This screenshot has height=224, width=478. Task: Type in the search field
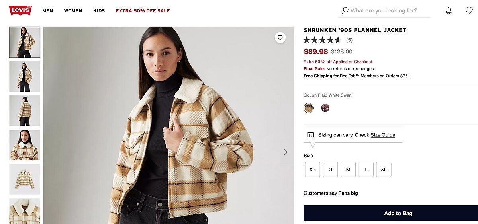point(388,11)
